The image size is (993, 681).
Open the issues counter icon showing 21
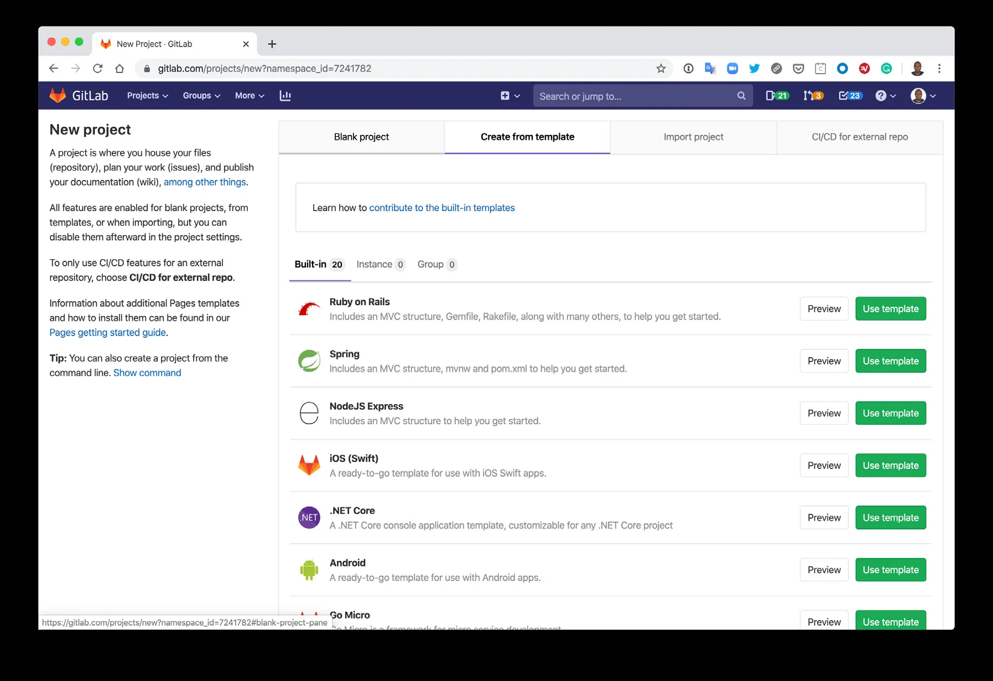click(x=777, y=96)
